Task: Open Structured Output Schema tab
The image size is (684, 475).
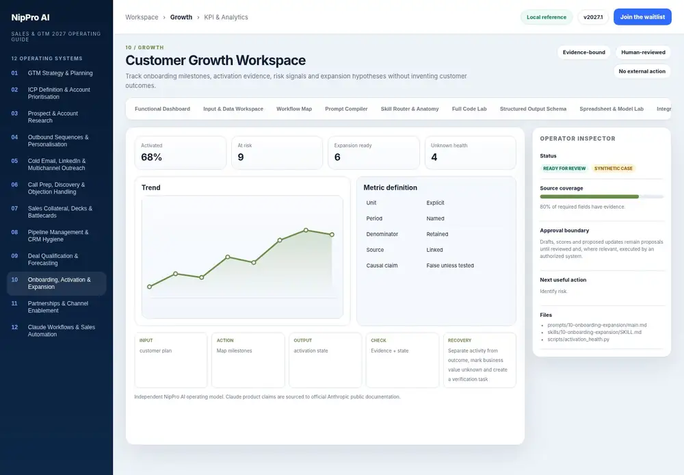Action: 533,109
